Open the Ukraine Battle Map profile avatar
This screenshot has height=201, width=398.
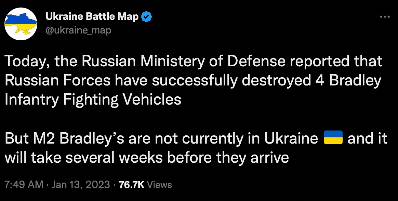(x=21, y=24)
